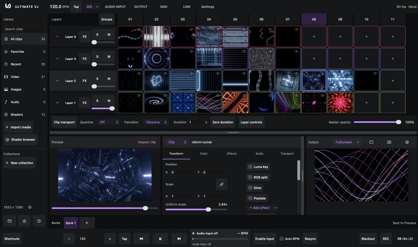418x247 pixels.
Task: Click the Search clips input field
Action: (x=24, y=29)
